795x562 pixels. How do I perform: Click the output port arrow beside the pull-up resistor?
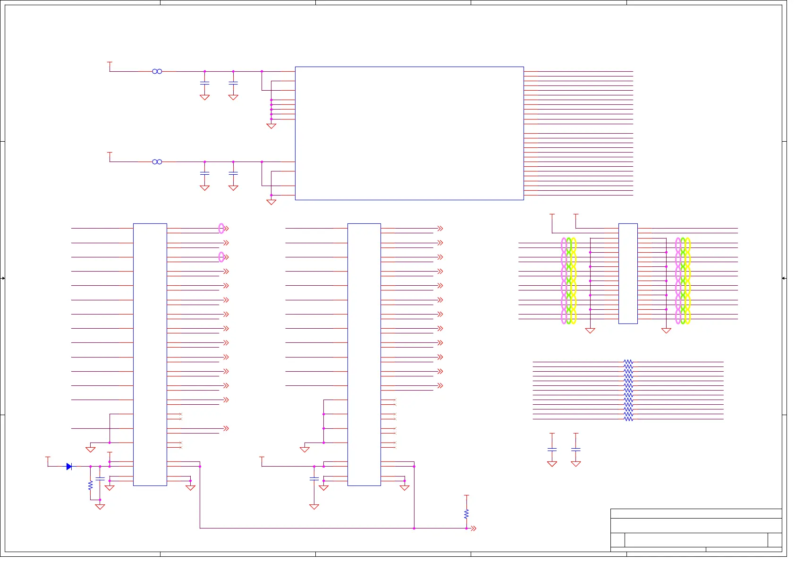tap(474, 528)
